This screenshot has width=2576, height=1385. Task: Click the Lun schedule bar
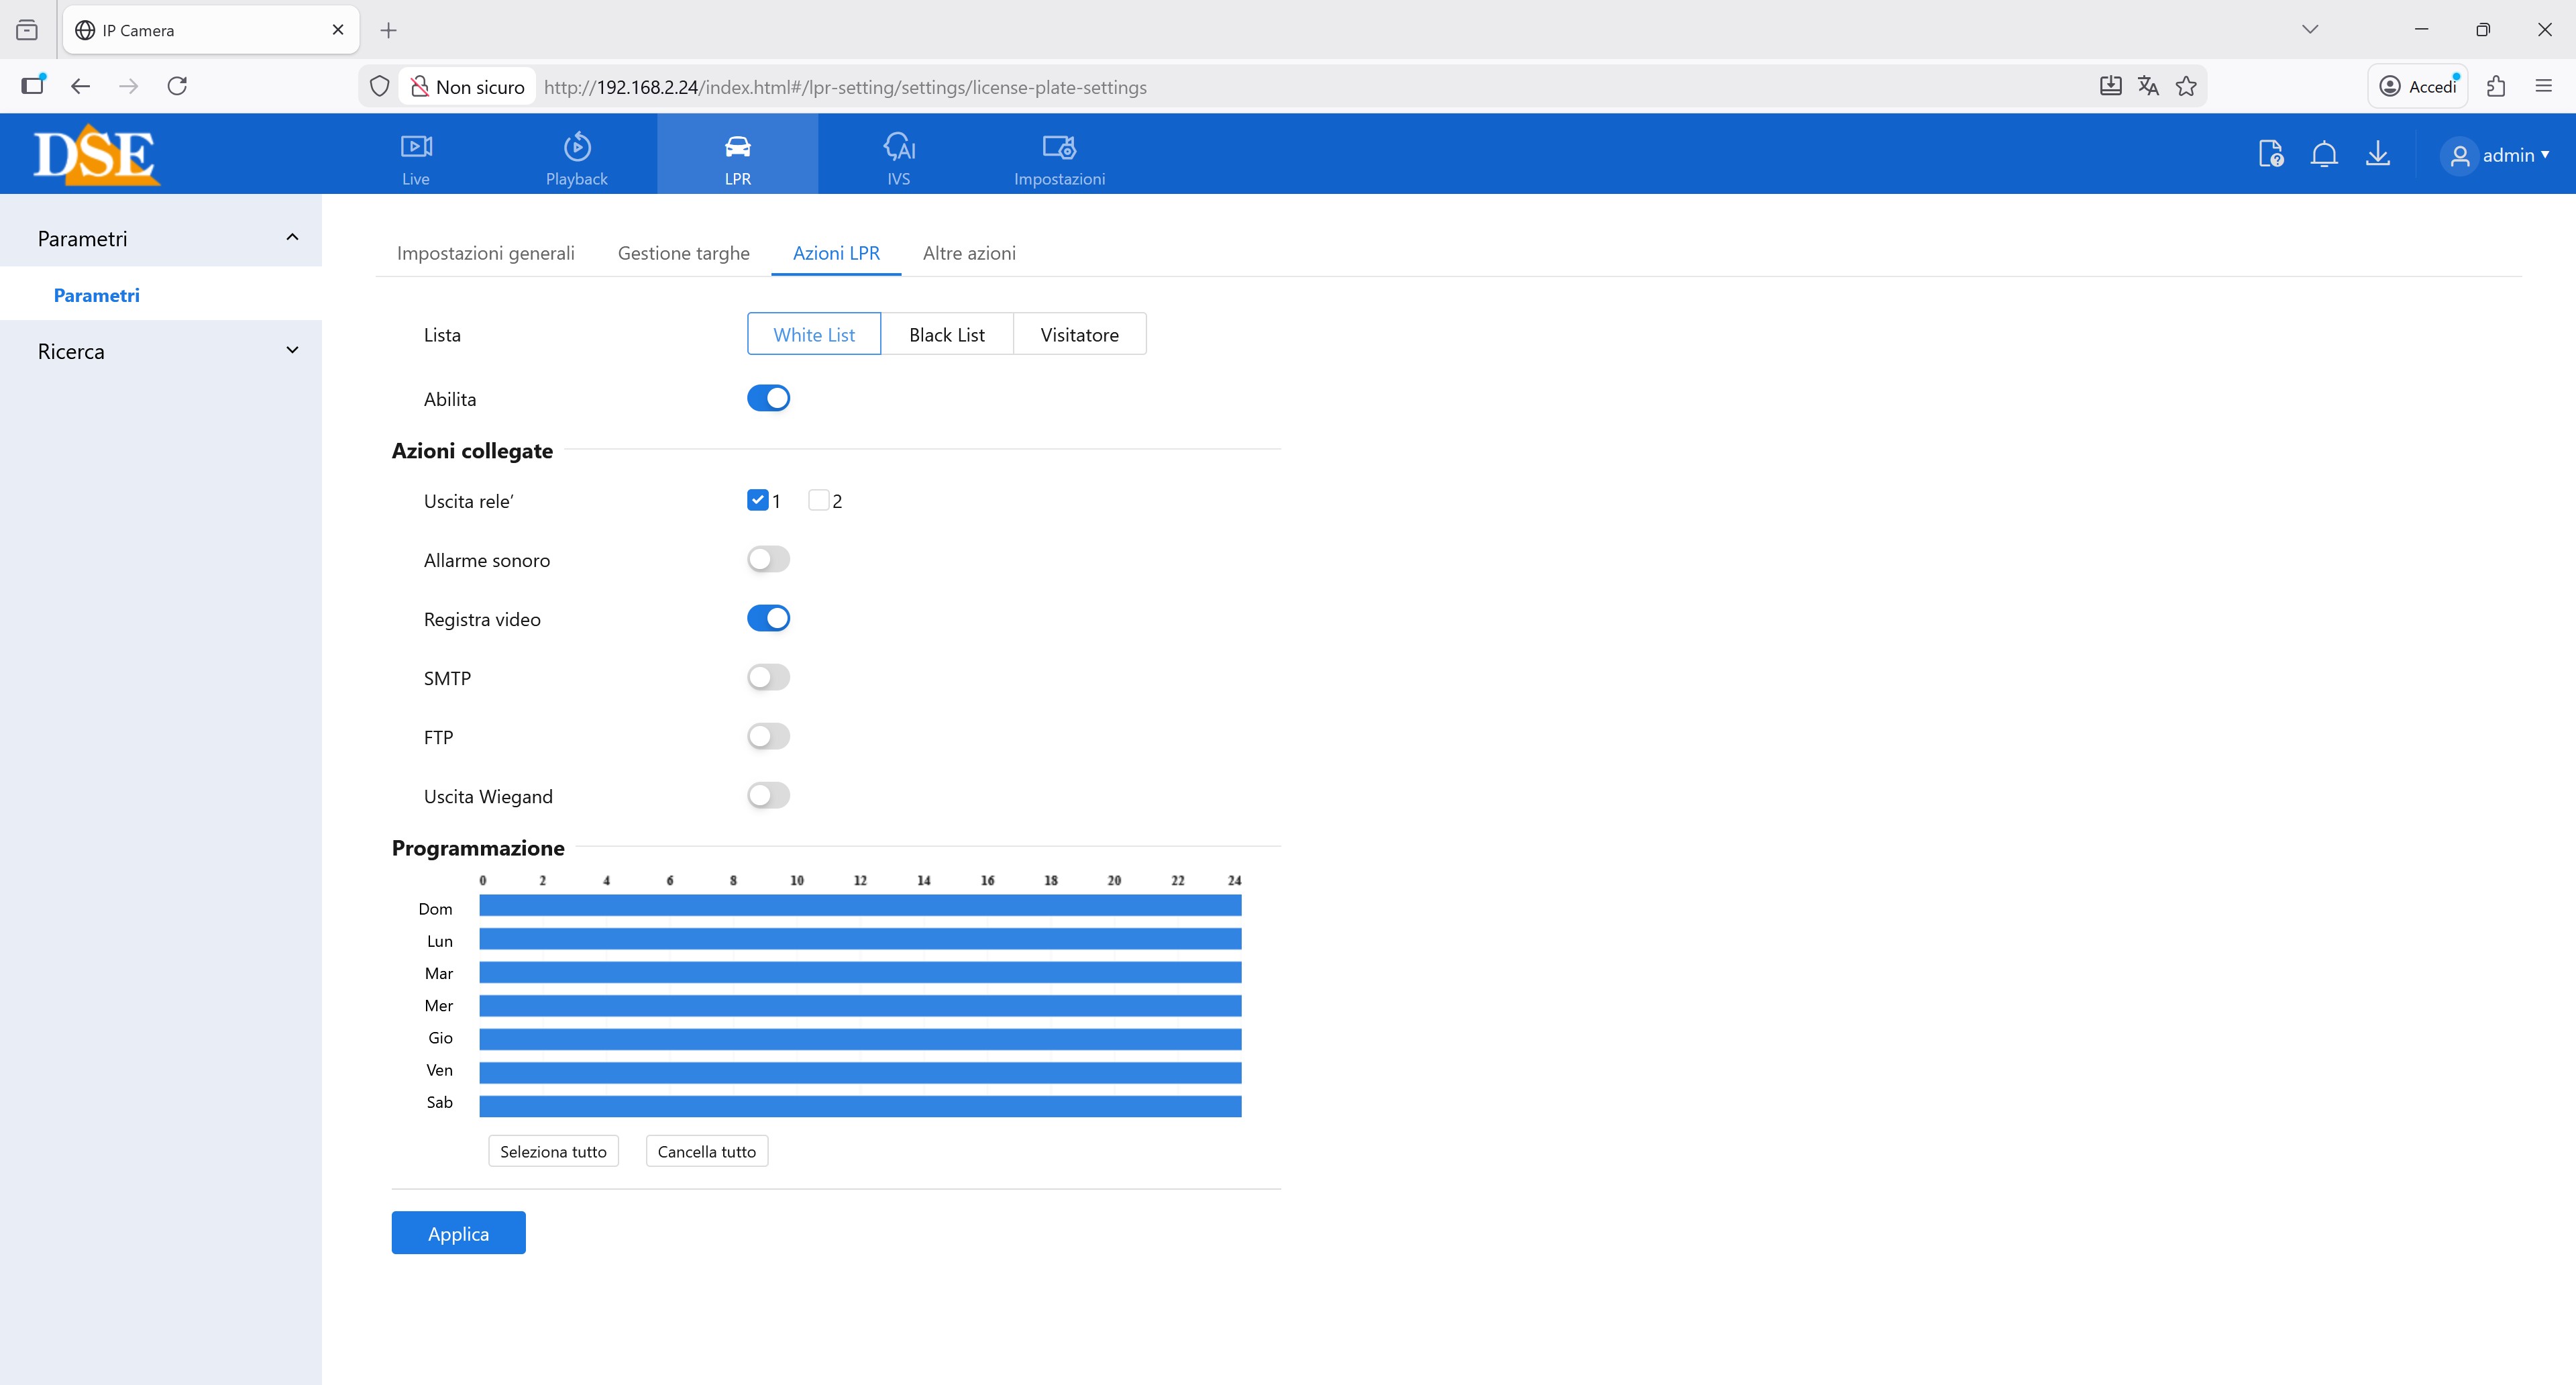coord(860,939)
